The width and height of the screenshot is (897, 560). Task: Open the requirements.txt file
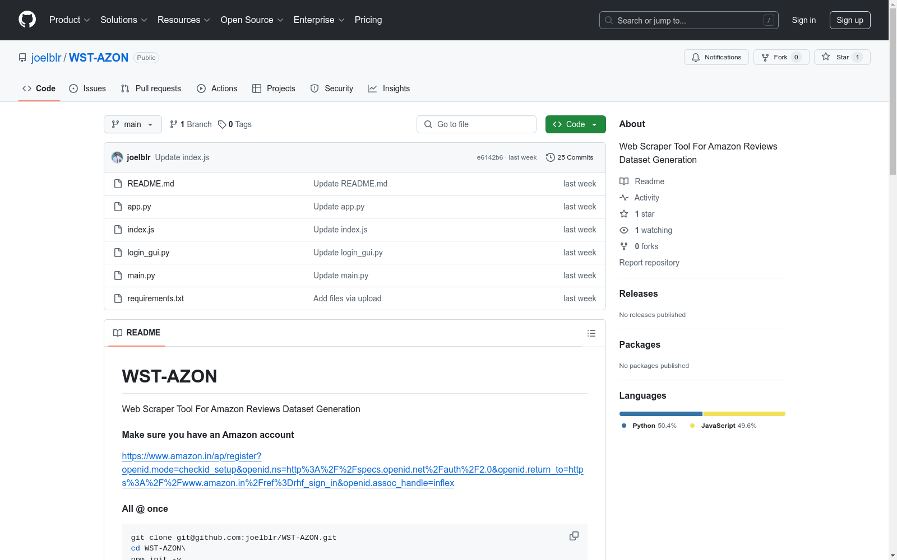[155, 298]
